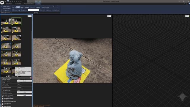Click the Clear cache on exit value
The height and width of the screenshot is (107, 190).
tap(25, 90)
